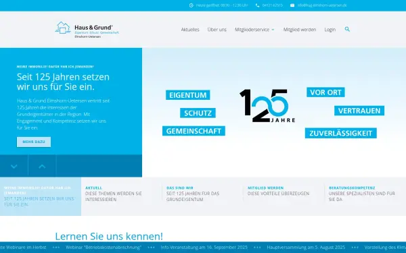Click the Haus & Grund brand name text

93,28
